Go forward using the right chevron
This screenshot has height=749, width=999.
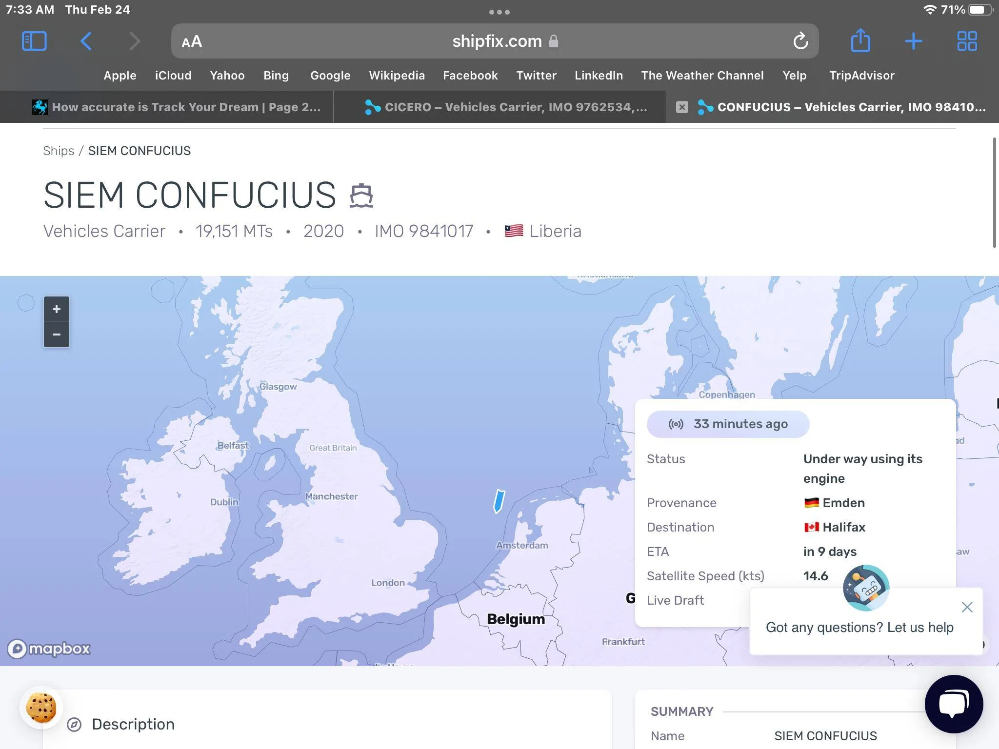tap(135, 41)
